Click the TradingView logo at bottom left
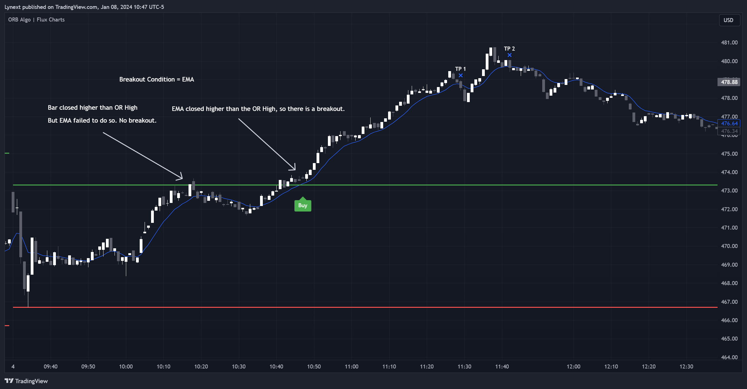The width and height of the screenshot is (747, 389). pos(26,381)
